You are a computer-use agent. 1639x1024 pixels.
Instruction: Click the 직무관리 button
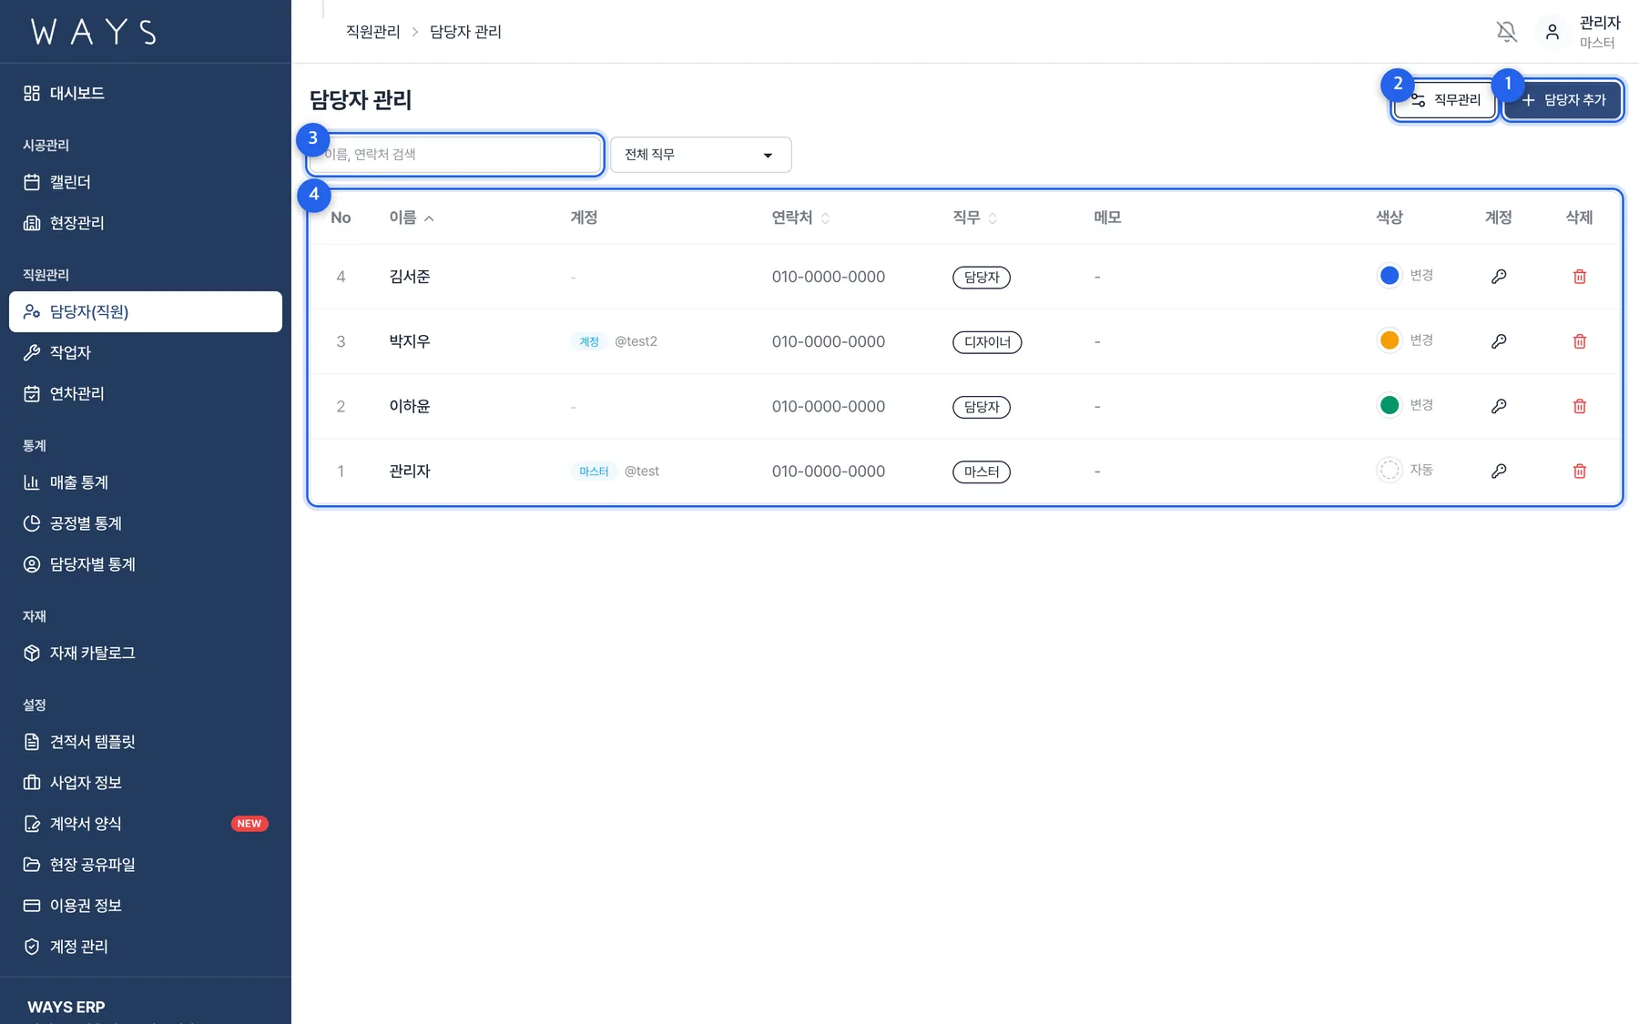pyautogui.click(x=1445, y=100)
